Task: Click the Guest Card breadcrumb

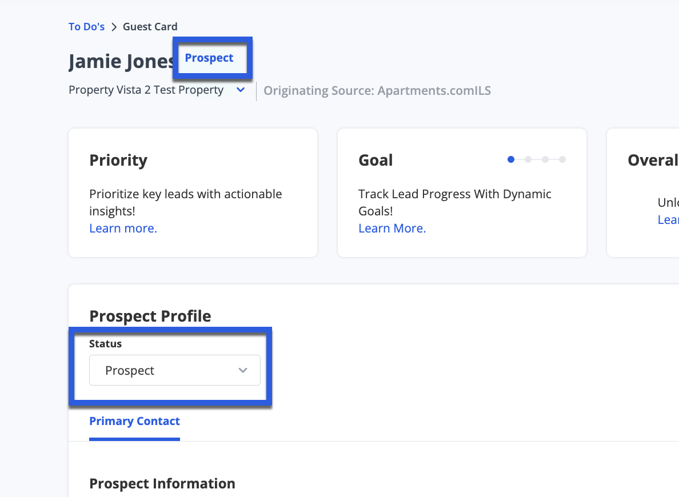Action: (x=150, y=26)
